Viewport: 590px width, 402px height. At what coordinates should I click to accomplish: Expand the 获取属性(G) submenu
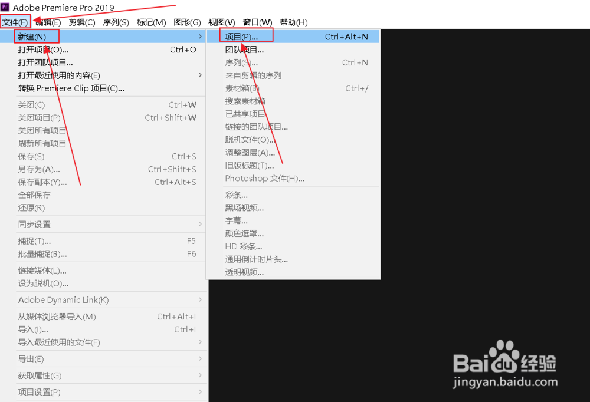tap(103, 375)
